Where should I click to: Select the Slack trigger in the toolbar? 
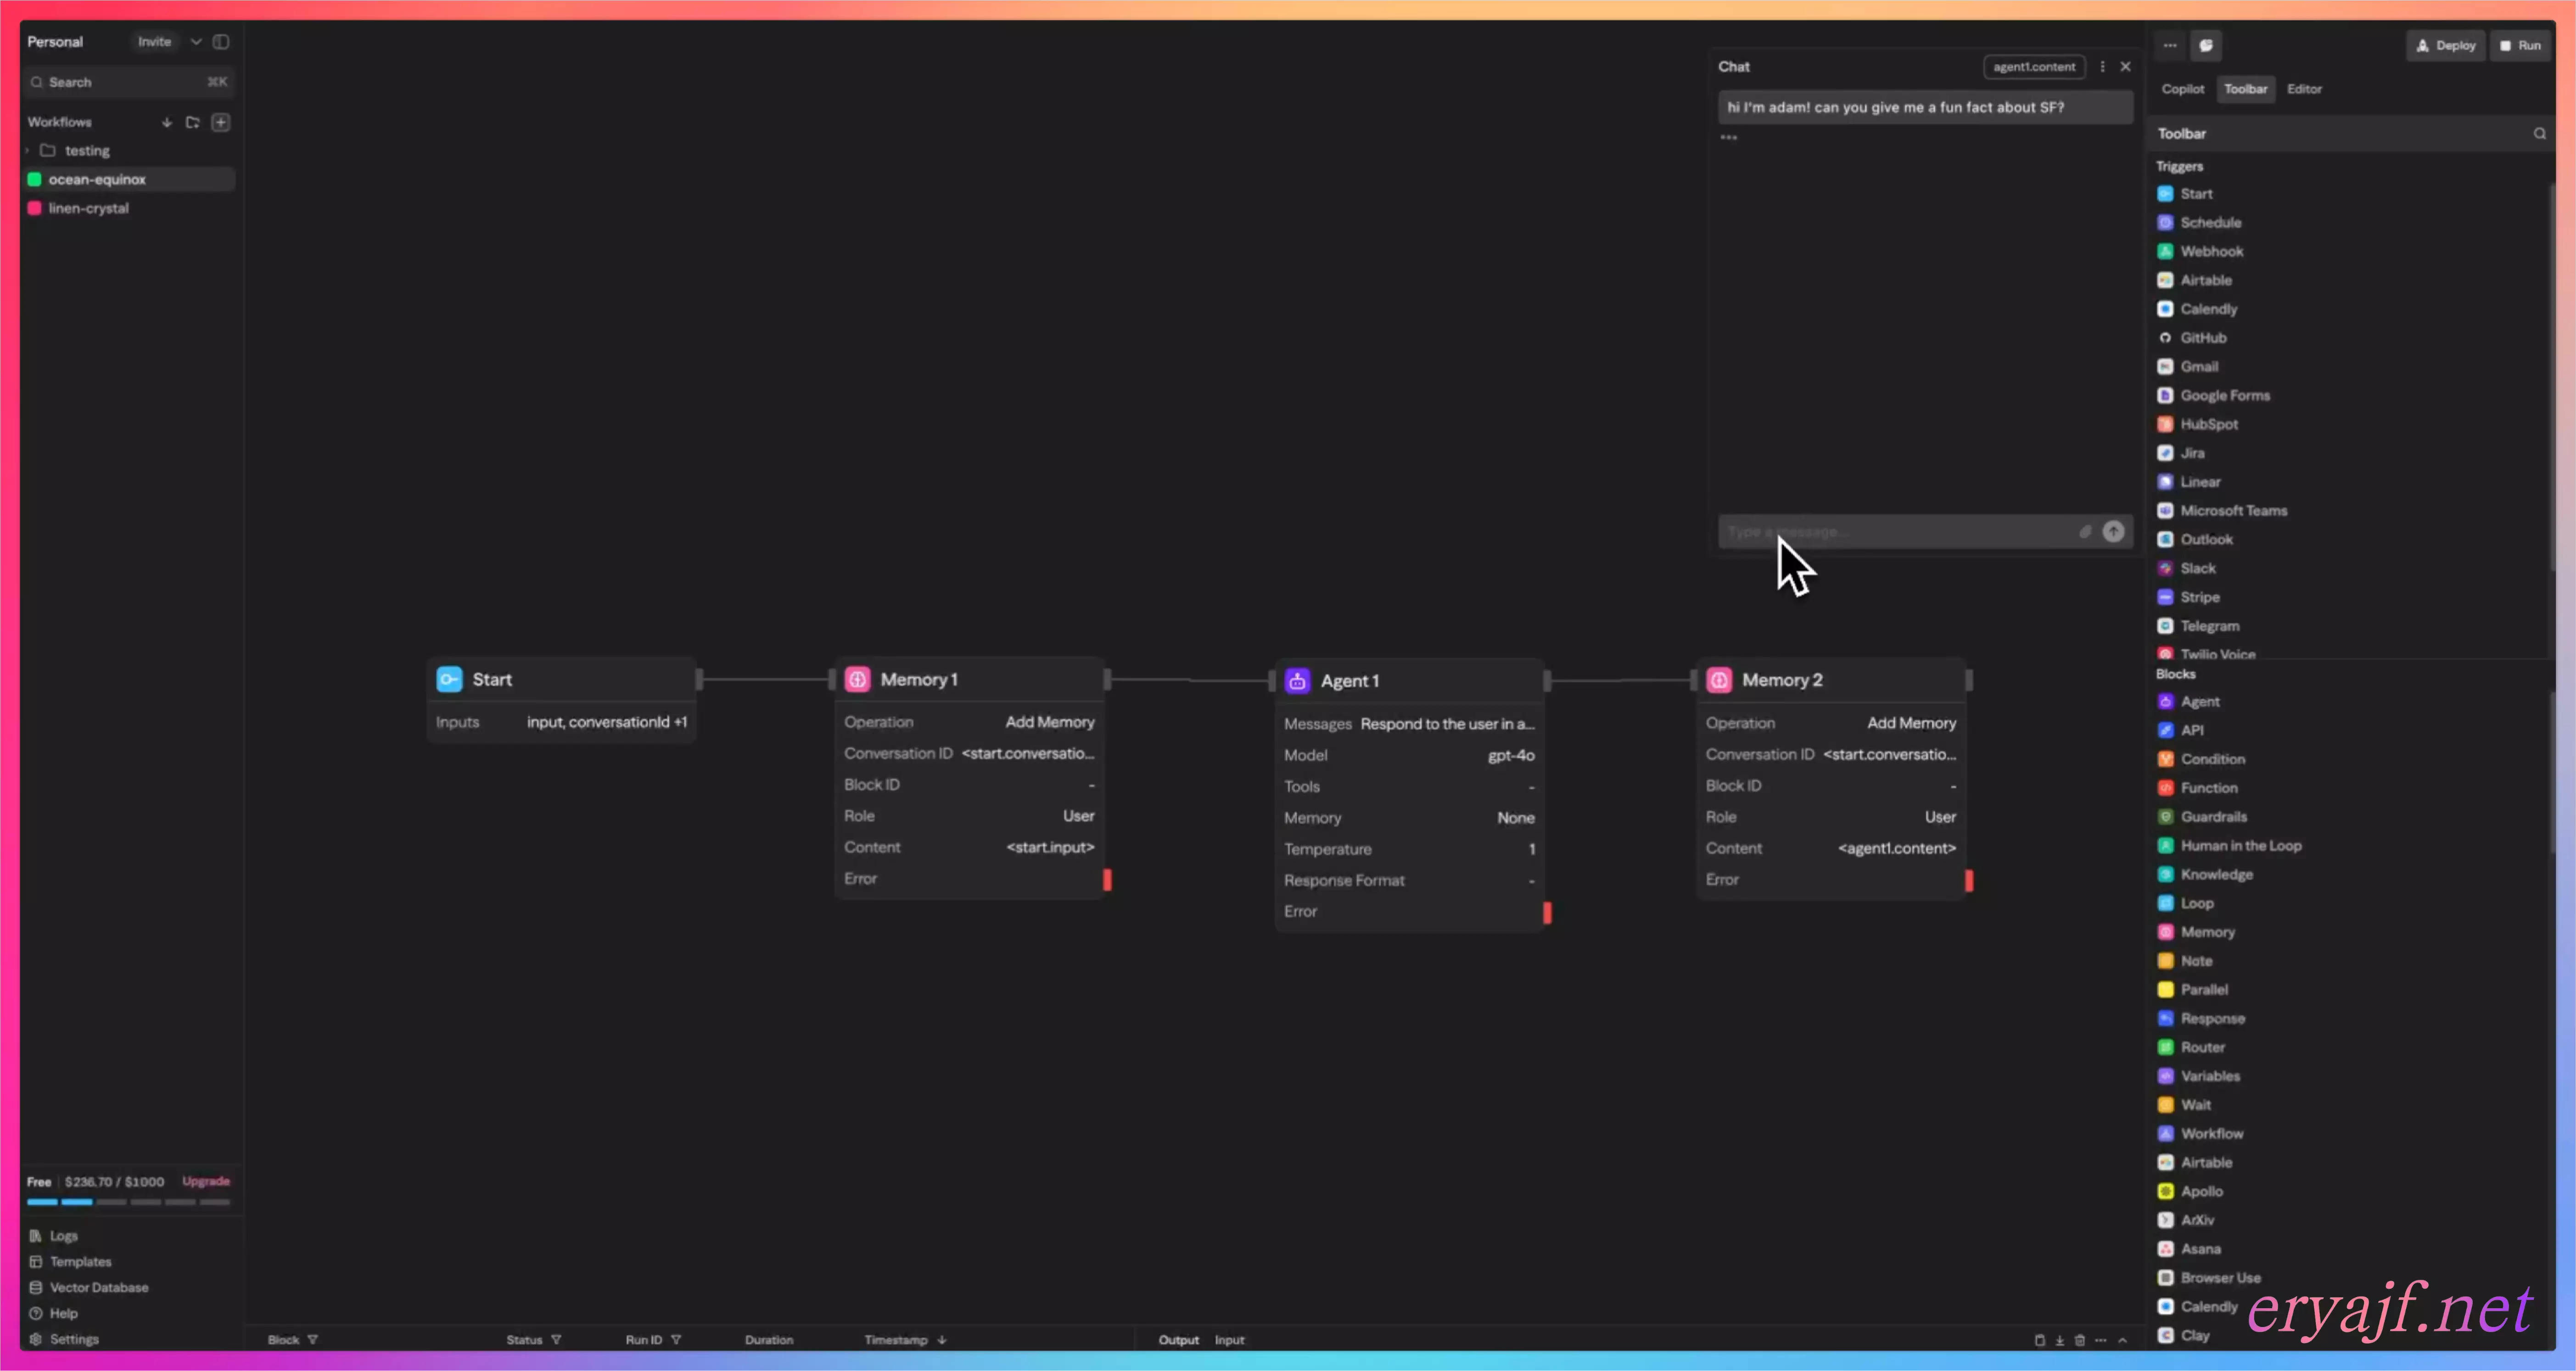click(x=2197, y=568)
